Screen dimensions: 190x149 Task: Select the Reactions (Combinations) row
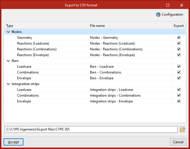(x=37, y=49)
